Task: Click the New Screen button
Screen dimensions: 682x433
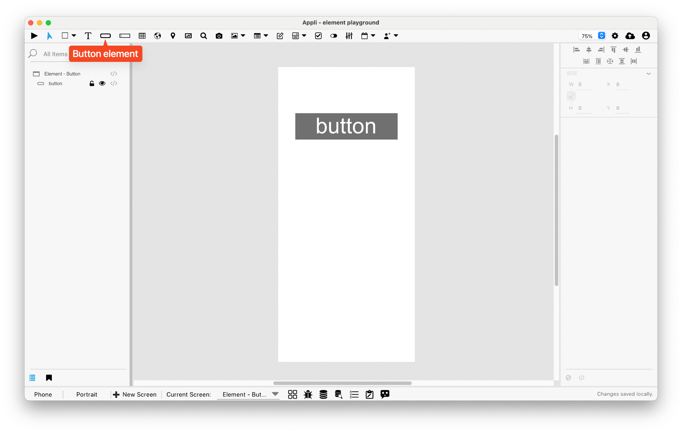Action: (x=135, y=394)
